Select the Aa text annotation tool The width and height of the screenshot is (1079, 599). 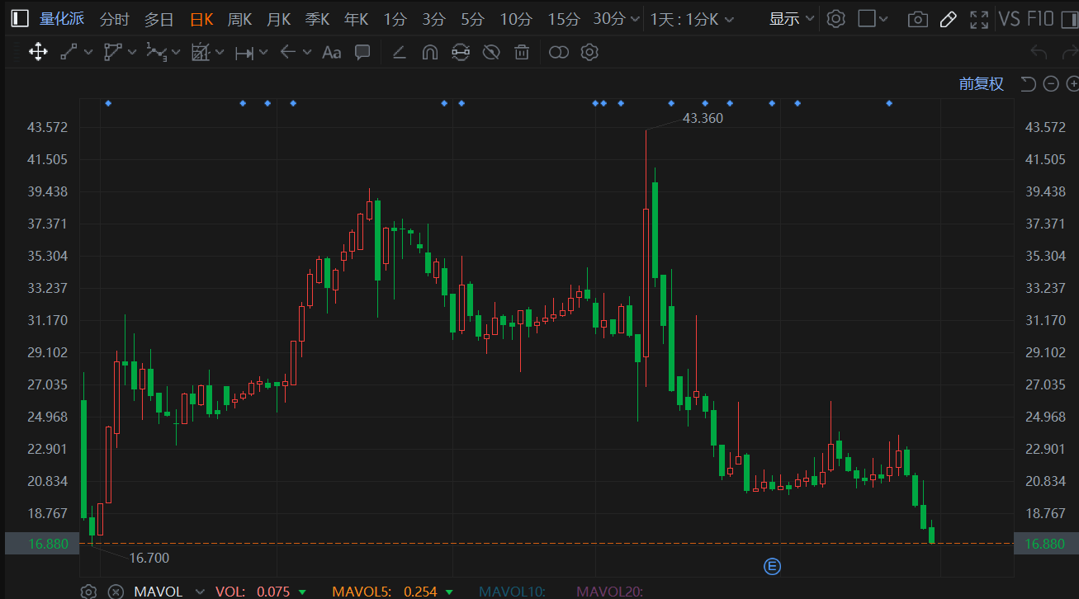331,53
